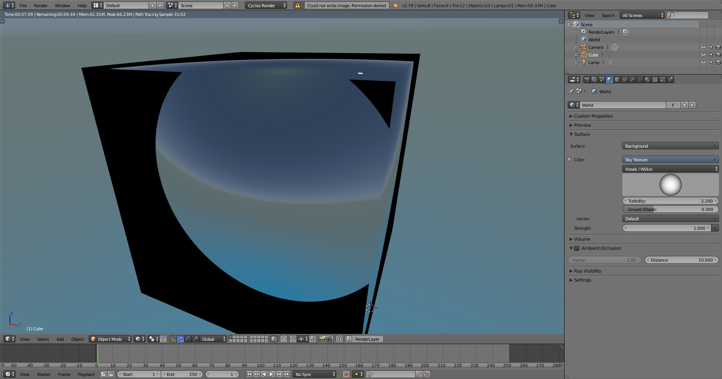Viewport: 722px width, 379px height.
Task: Open the Scene properties tab in header row
Action: point(602,80)
